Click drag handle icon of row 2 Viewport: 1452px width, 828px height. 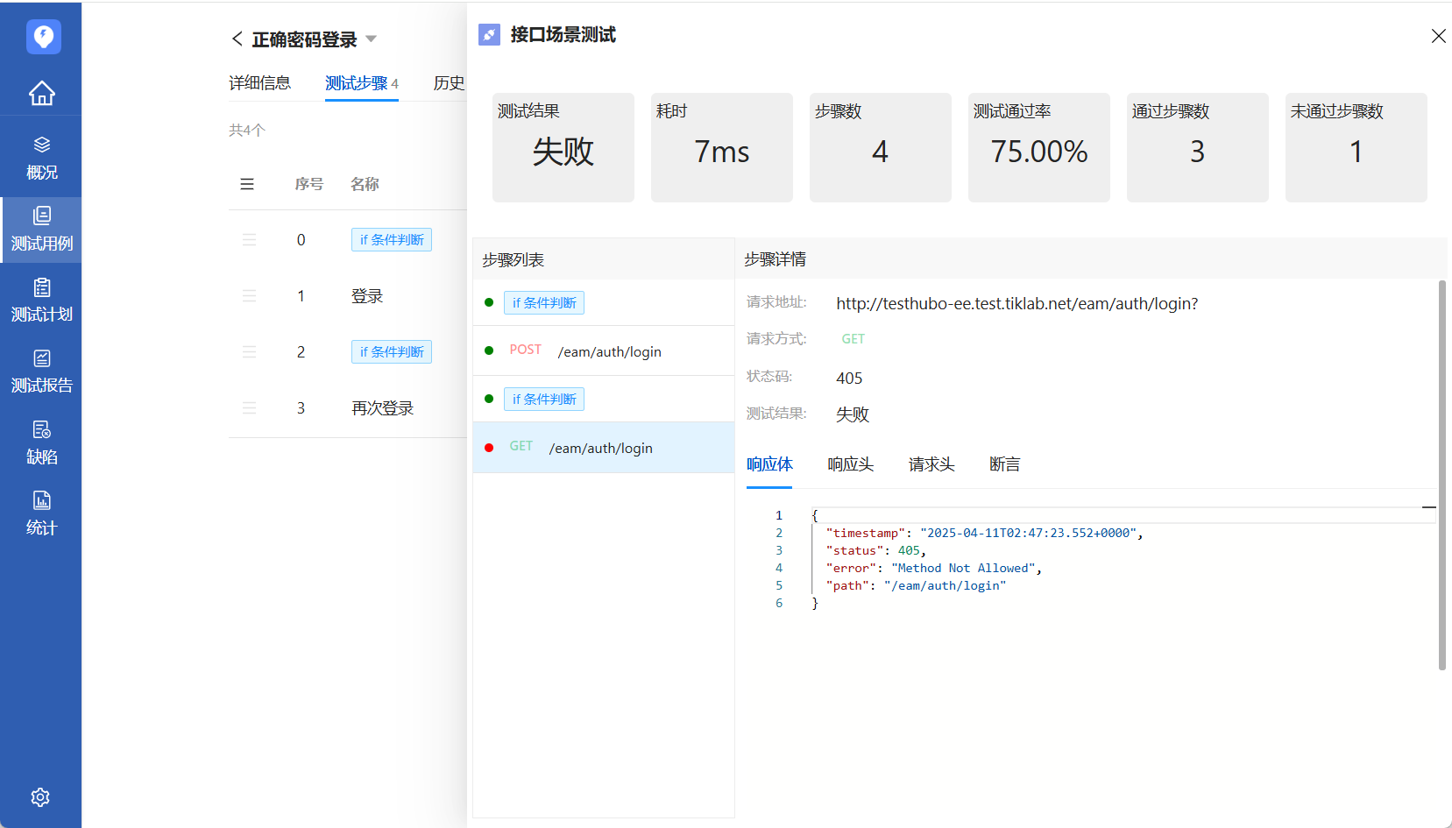tap(249, 352)
